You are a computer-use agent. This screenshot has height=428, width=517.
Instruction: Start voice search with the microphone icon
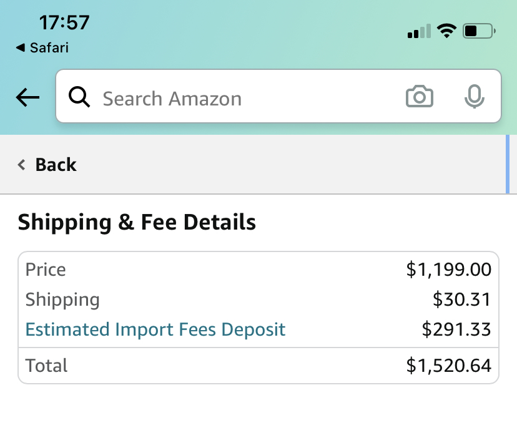click(x=475, y=97)
